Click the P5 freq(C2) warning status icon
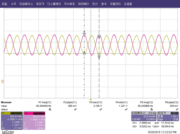 152,109
